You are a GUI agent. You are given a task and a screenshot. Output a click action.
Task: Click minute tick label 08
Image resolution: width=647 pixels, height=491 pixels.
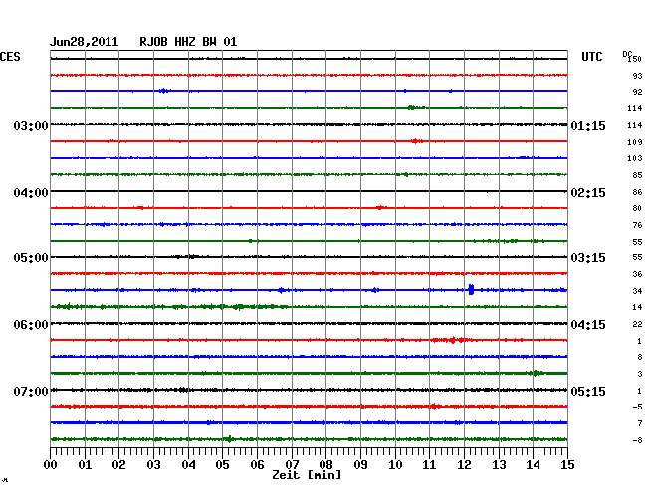click(x=325, y=465)
